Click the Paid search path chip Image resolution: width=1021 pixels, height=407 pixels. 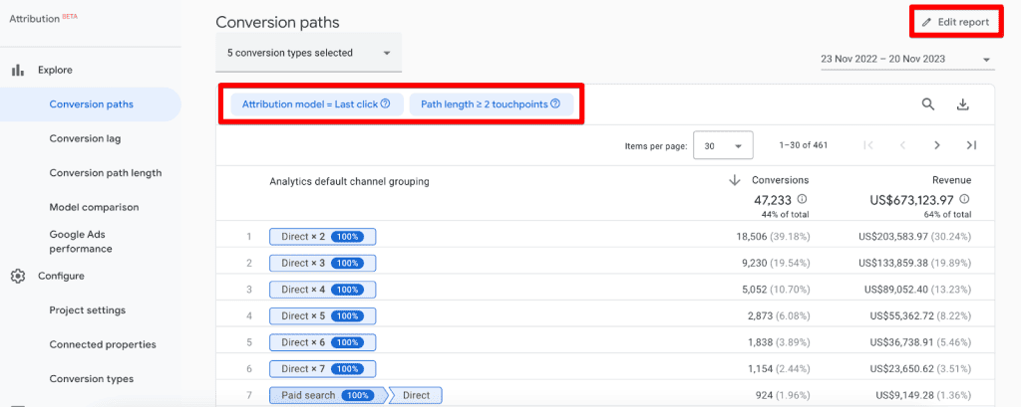pyautogui.click(x=327, y=395)
